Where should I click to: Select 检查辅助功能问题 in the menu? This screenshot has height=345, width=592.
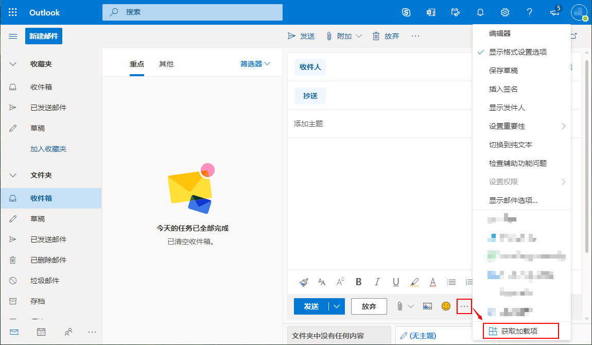pyautogui.click(x=522, y=163)
